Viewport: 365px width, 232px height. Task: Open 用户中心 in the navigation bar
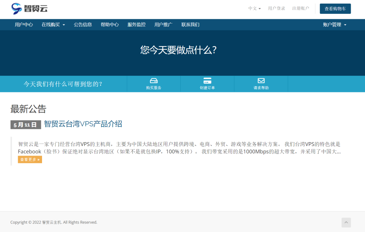pos(24,25)
